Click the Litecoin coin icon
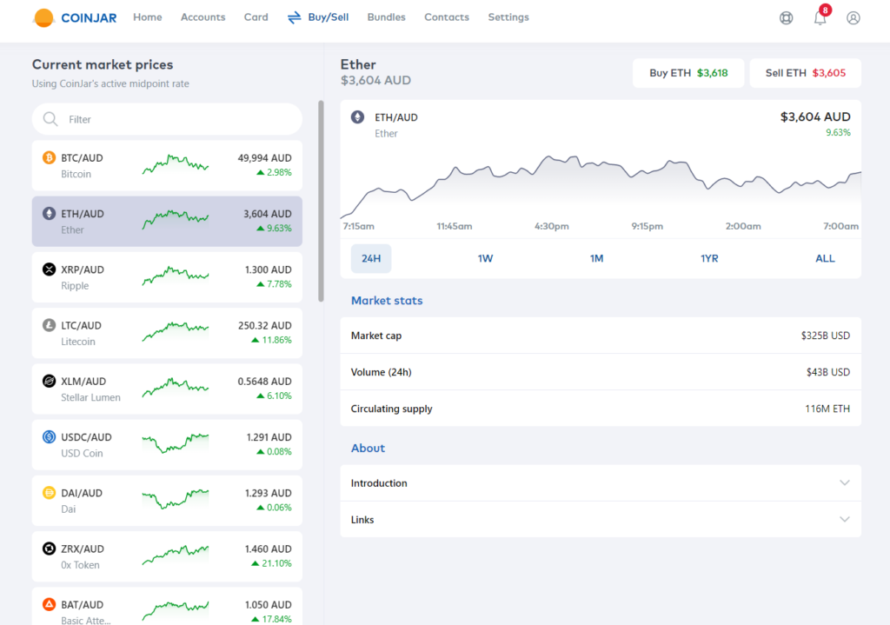The height and width of the screenshot is (625, 890). coord(50,325)
